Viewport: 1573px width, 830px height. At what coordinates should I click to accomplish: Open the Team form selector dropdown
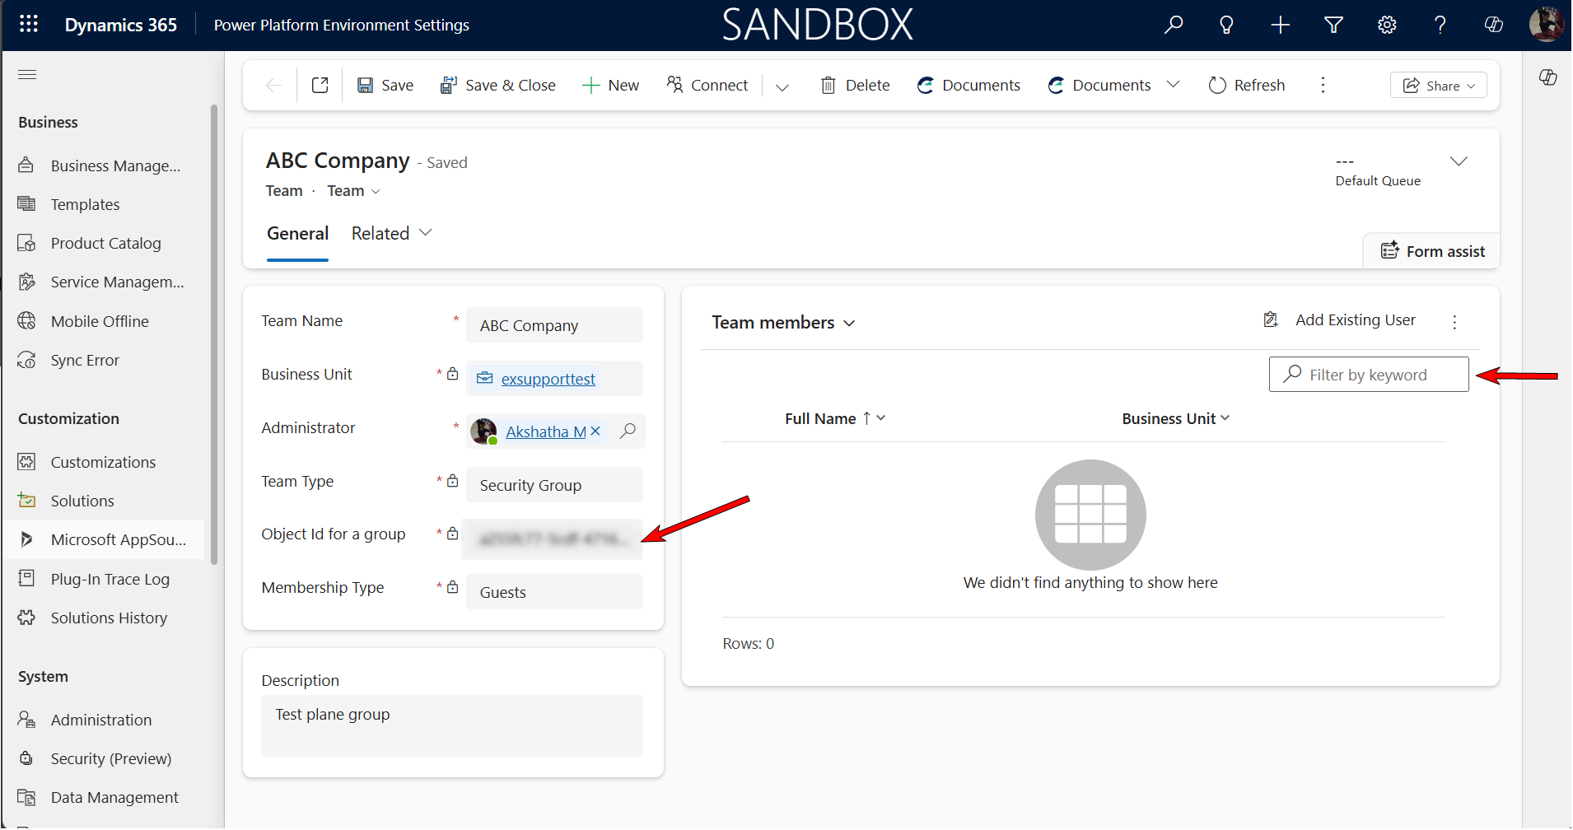pyautogui.click(x=354, y=191)
